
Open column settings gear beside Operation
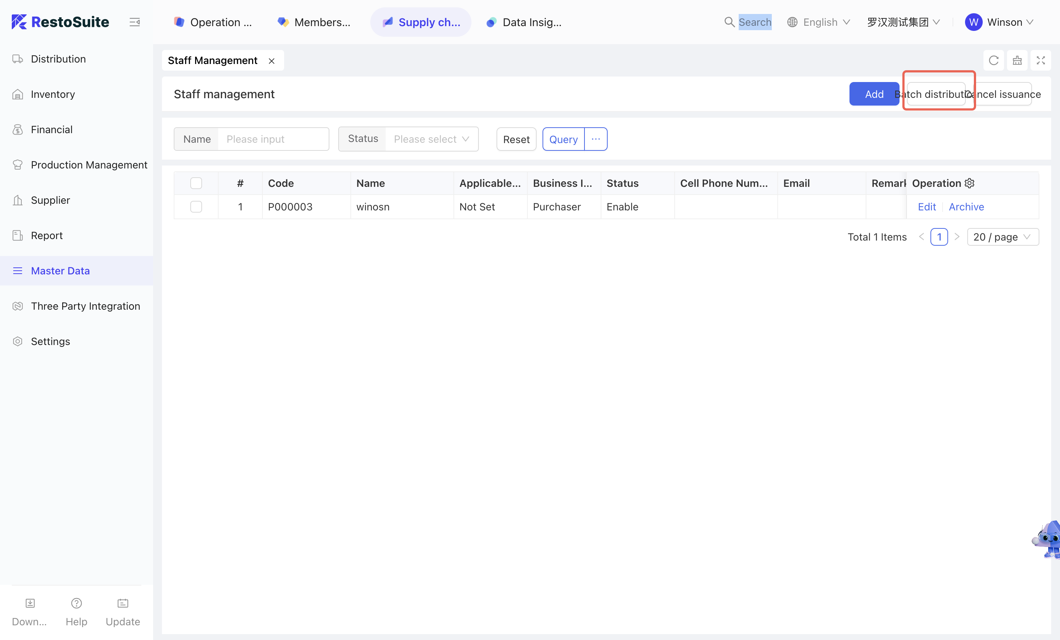click(x=969, y=183)
